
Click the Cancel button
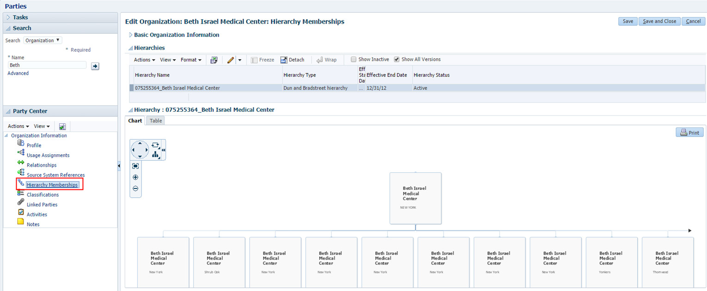[x=693, y=21]
